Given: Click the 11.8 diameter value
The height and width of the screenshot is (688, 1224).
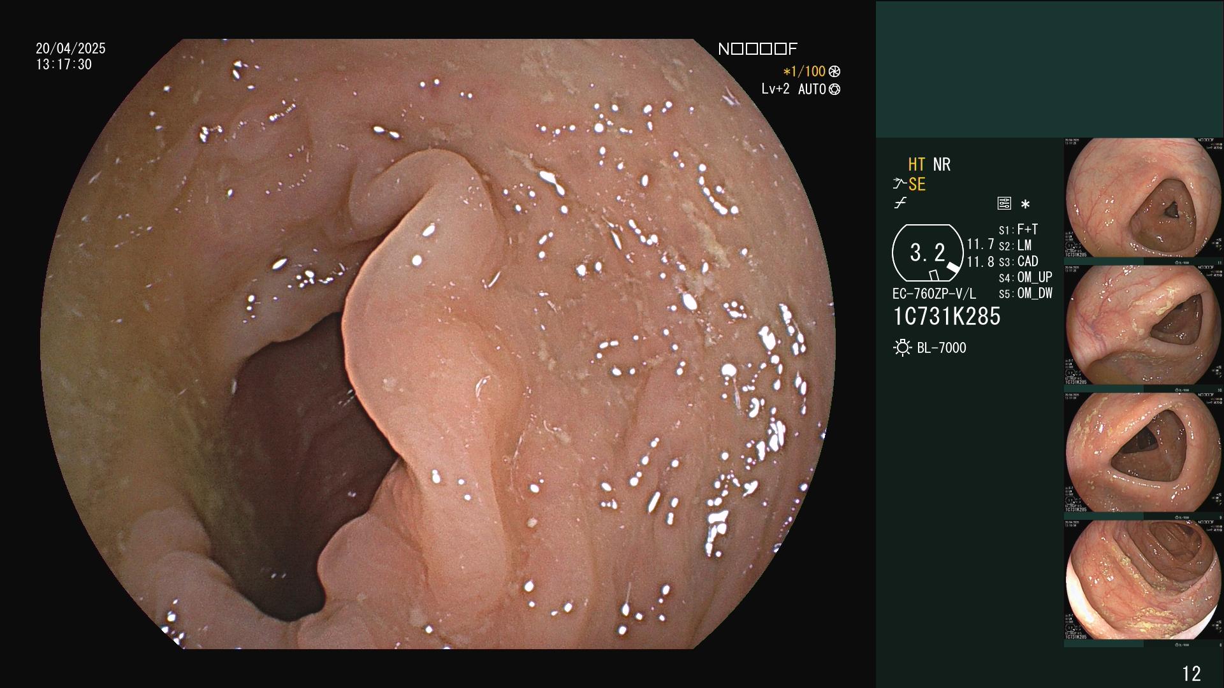Looking at the screenshot, I should point(980,262).
